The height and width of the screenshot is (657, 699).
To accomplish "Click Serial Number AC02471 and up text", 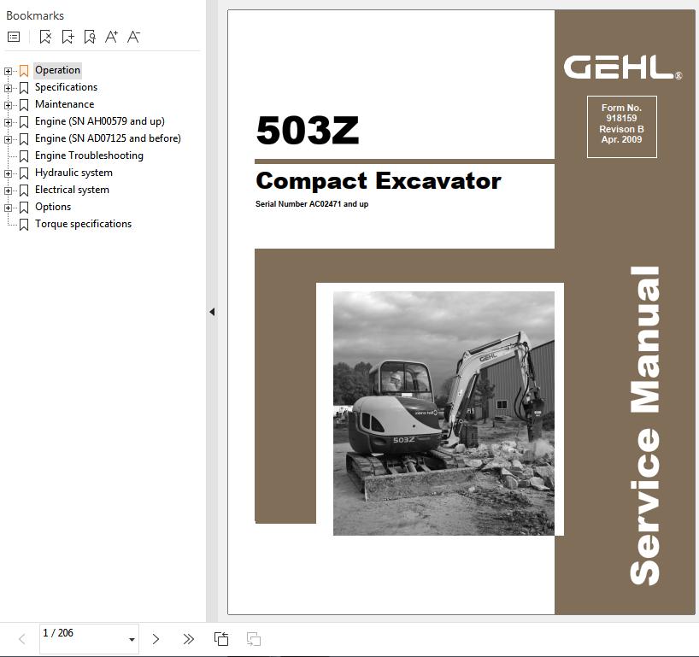I will point(312,204).
